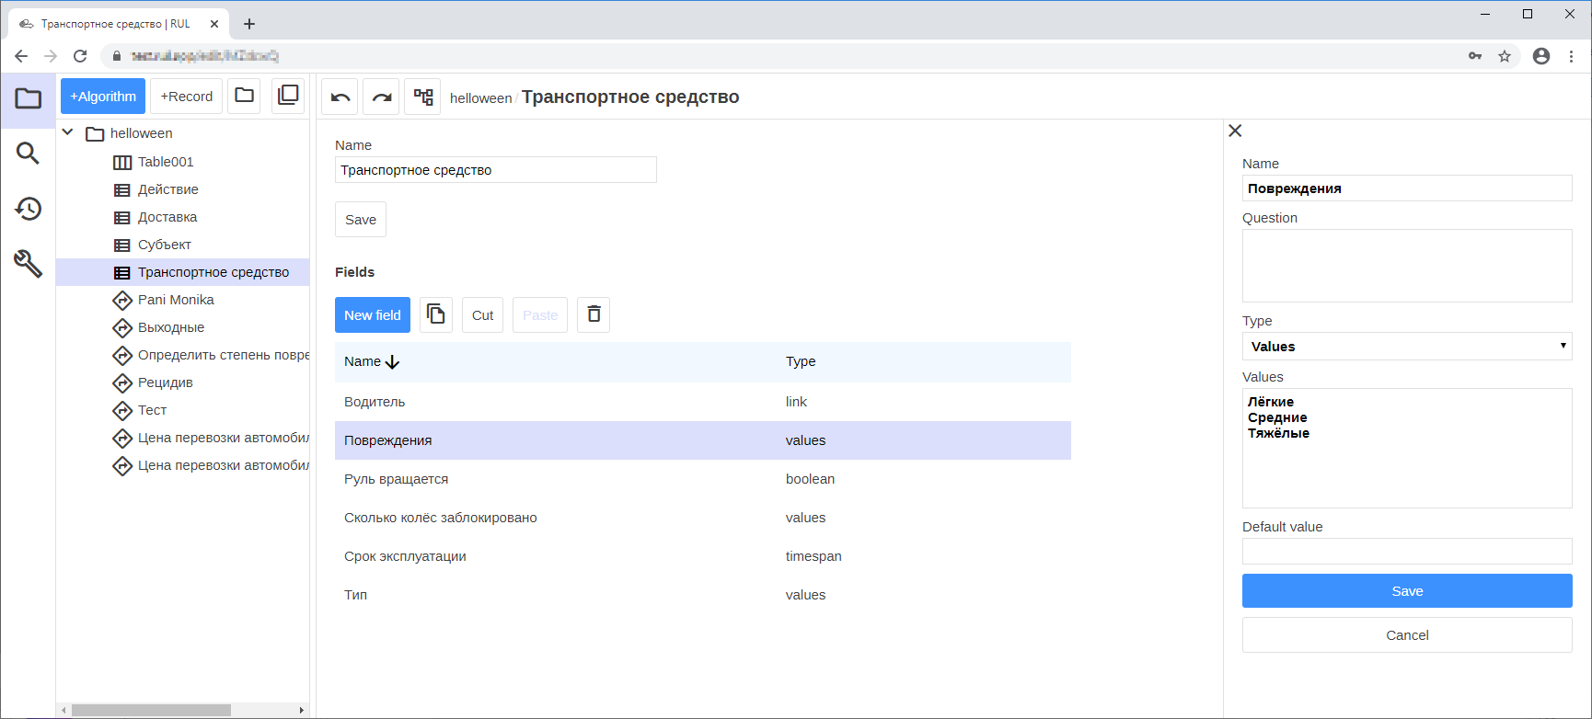Open the structure tree diagram icon

[422, 97]
